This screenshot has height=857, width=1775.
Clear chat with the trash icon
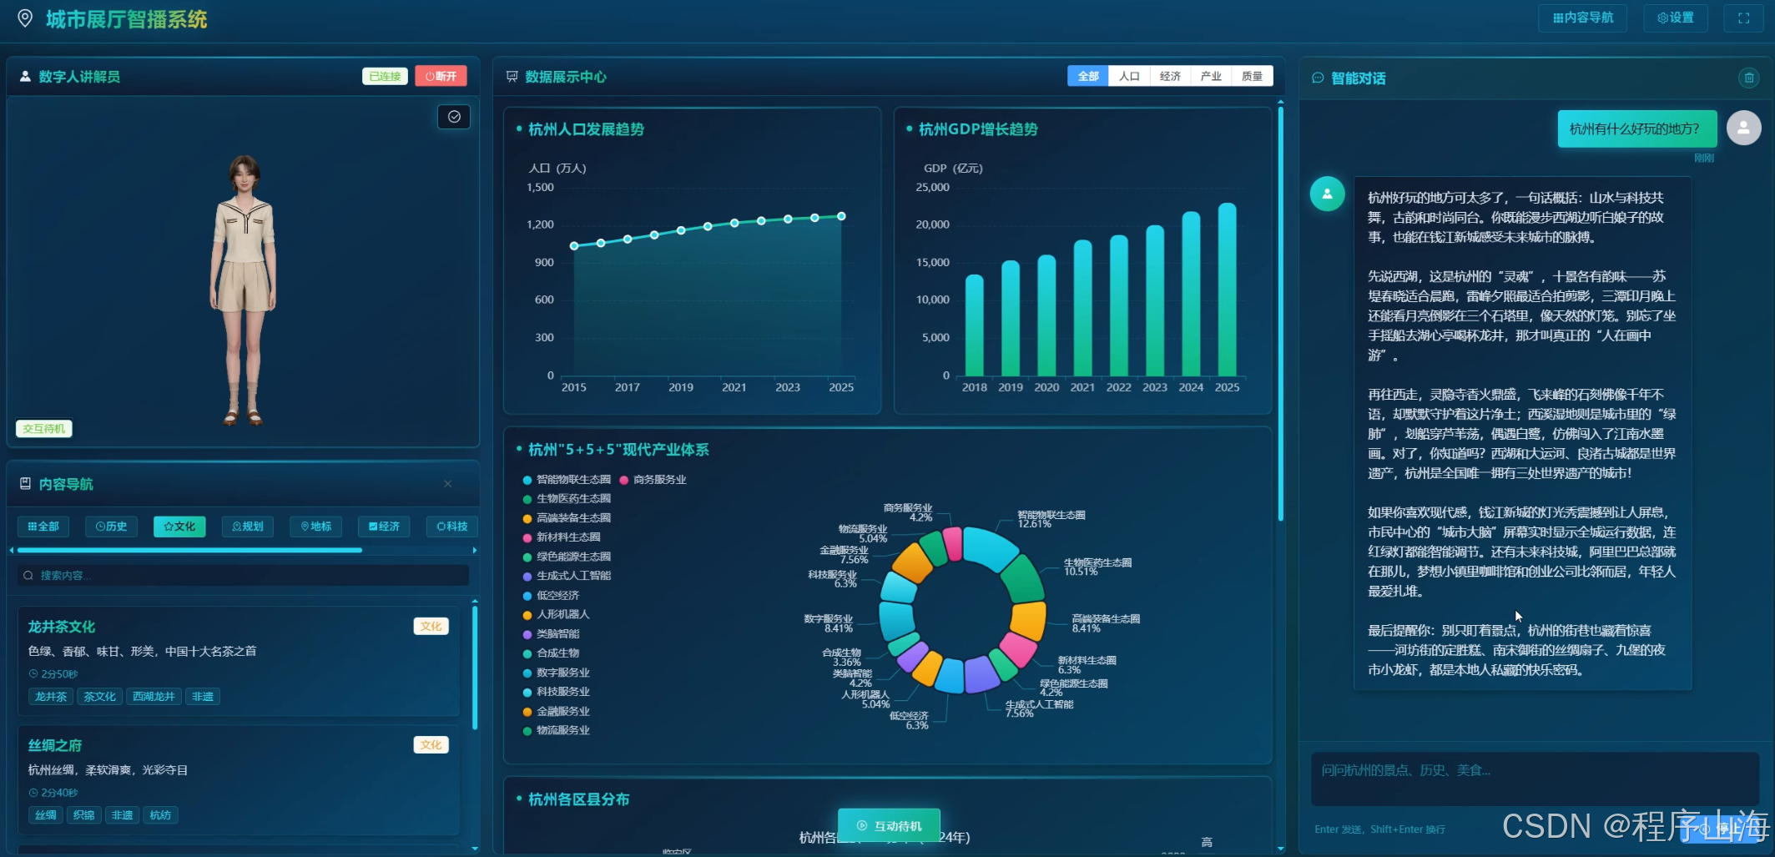[1749, 78]
